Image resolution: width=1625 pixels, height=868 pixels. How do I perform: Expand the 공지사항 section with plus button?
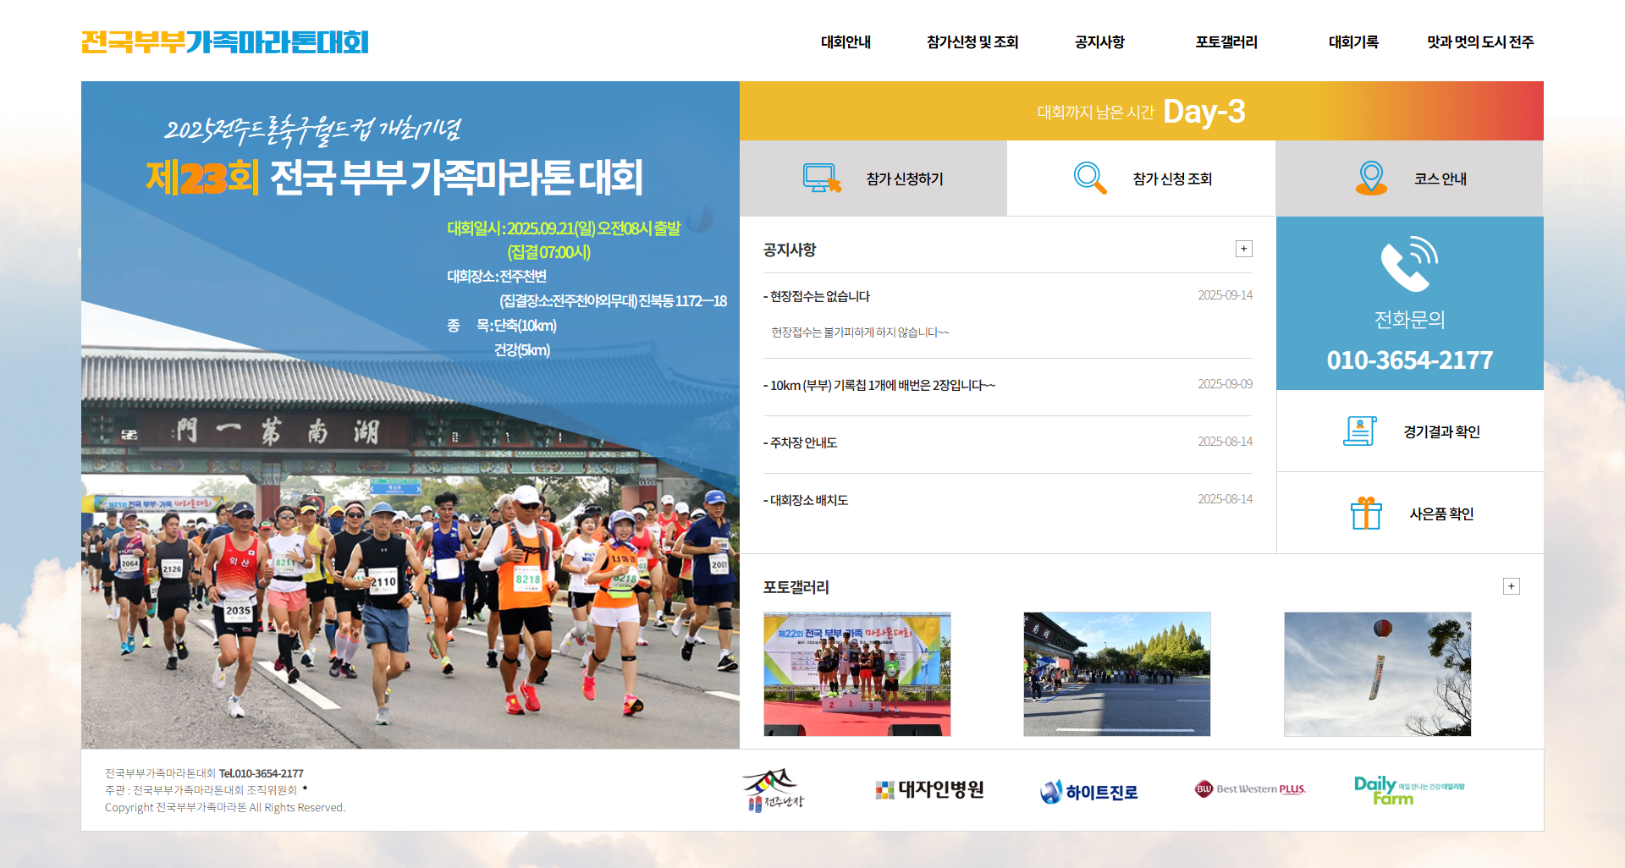pos(1243,249)
